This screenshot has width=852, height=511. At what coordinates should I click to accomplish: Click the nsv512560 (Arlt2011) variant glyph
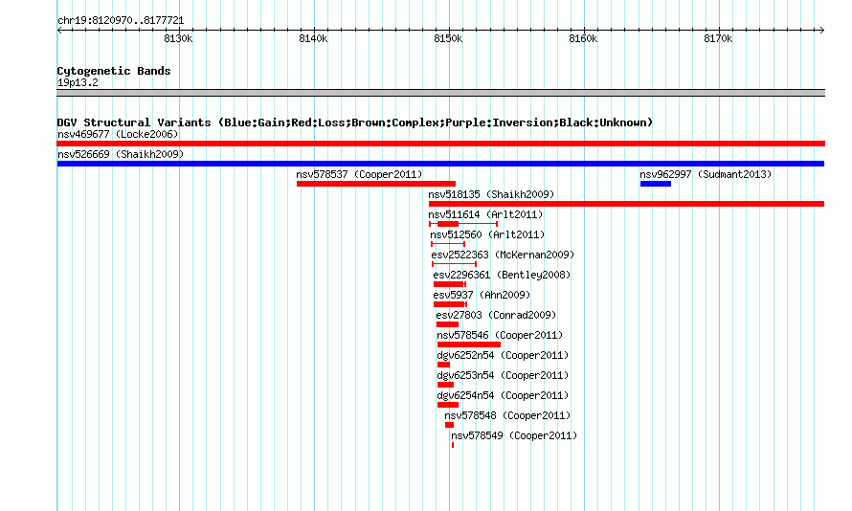click(x=448, y=244)
